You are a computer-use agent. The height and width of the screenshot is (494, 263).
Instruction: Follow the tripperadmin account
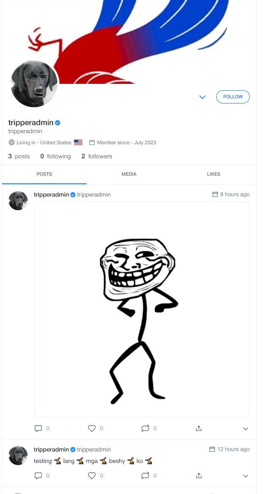[233, 97]
